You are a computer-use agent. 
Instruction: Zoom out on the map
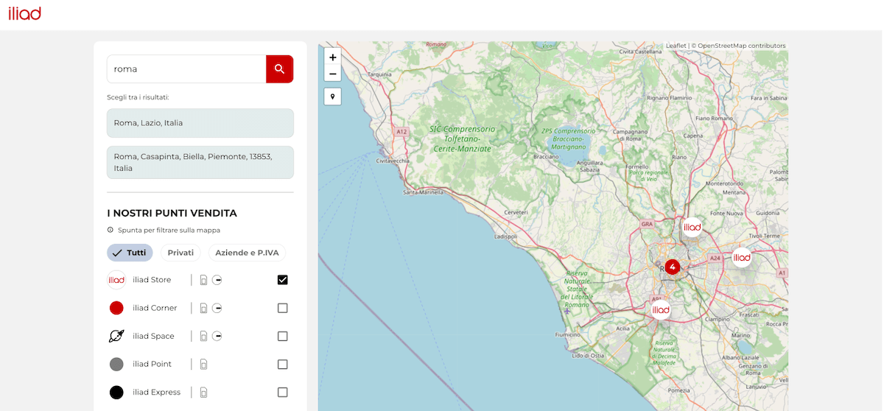tap(333, 74)
